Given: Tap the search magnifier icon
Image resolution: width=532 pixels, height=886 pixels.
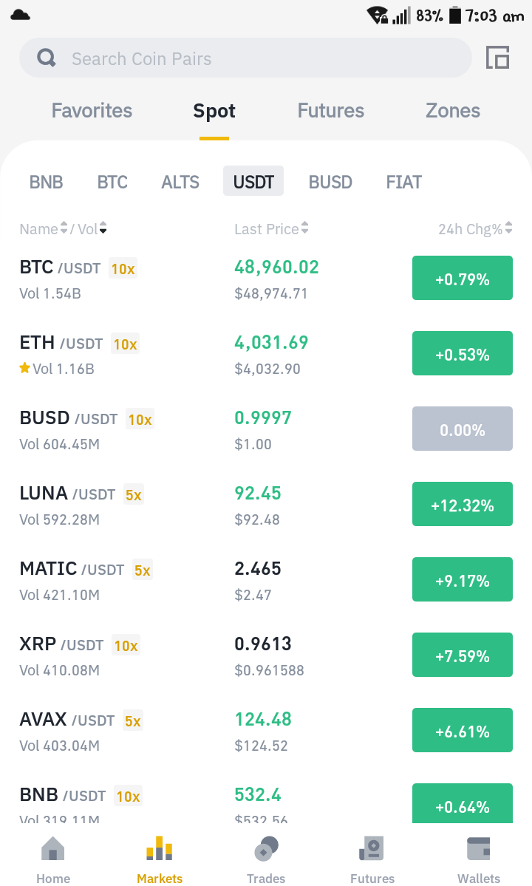Looking at the screenshot, I should 47,58.
